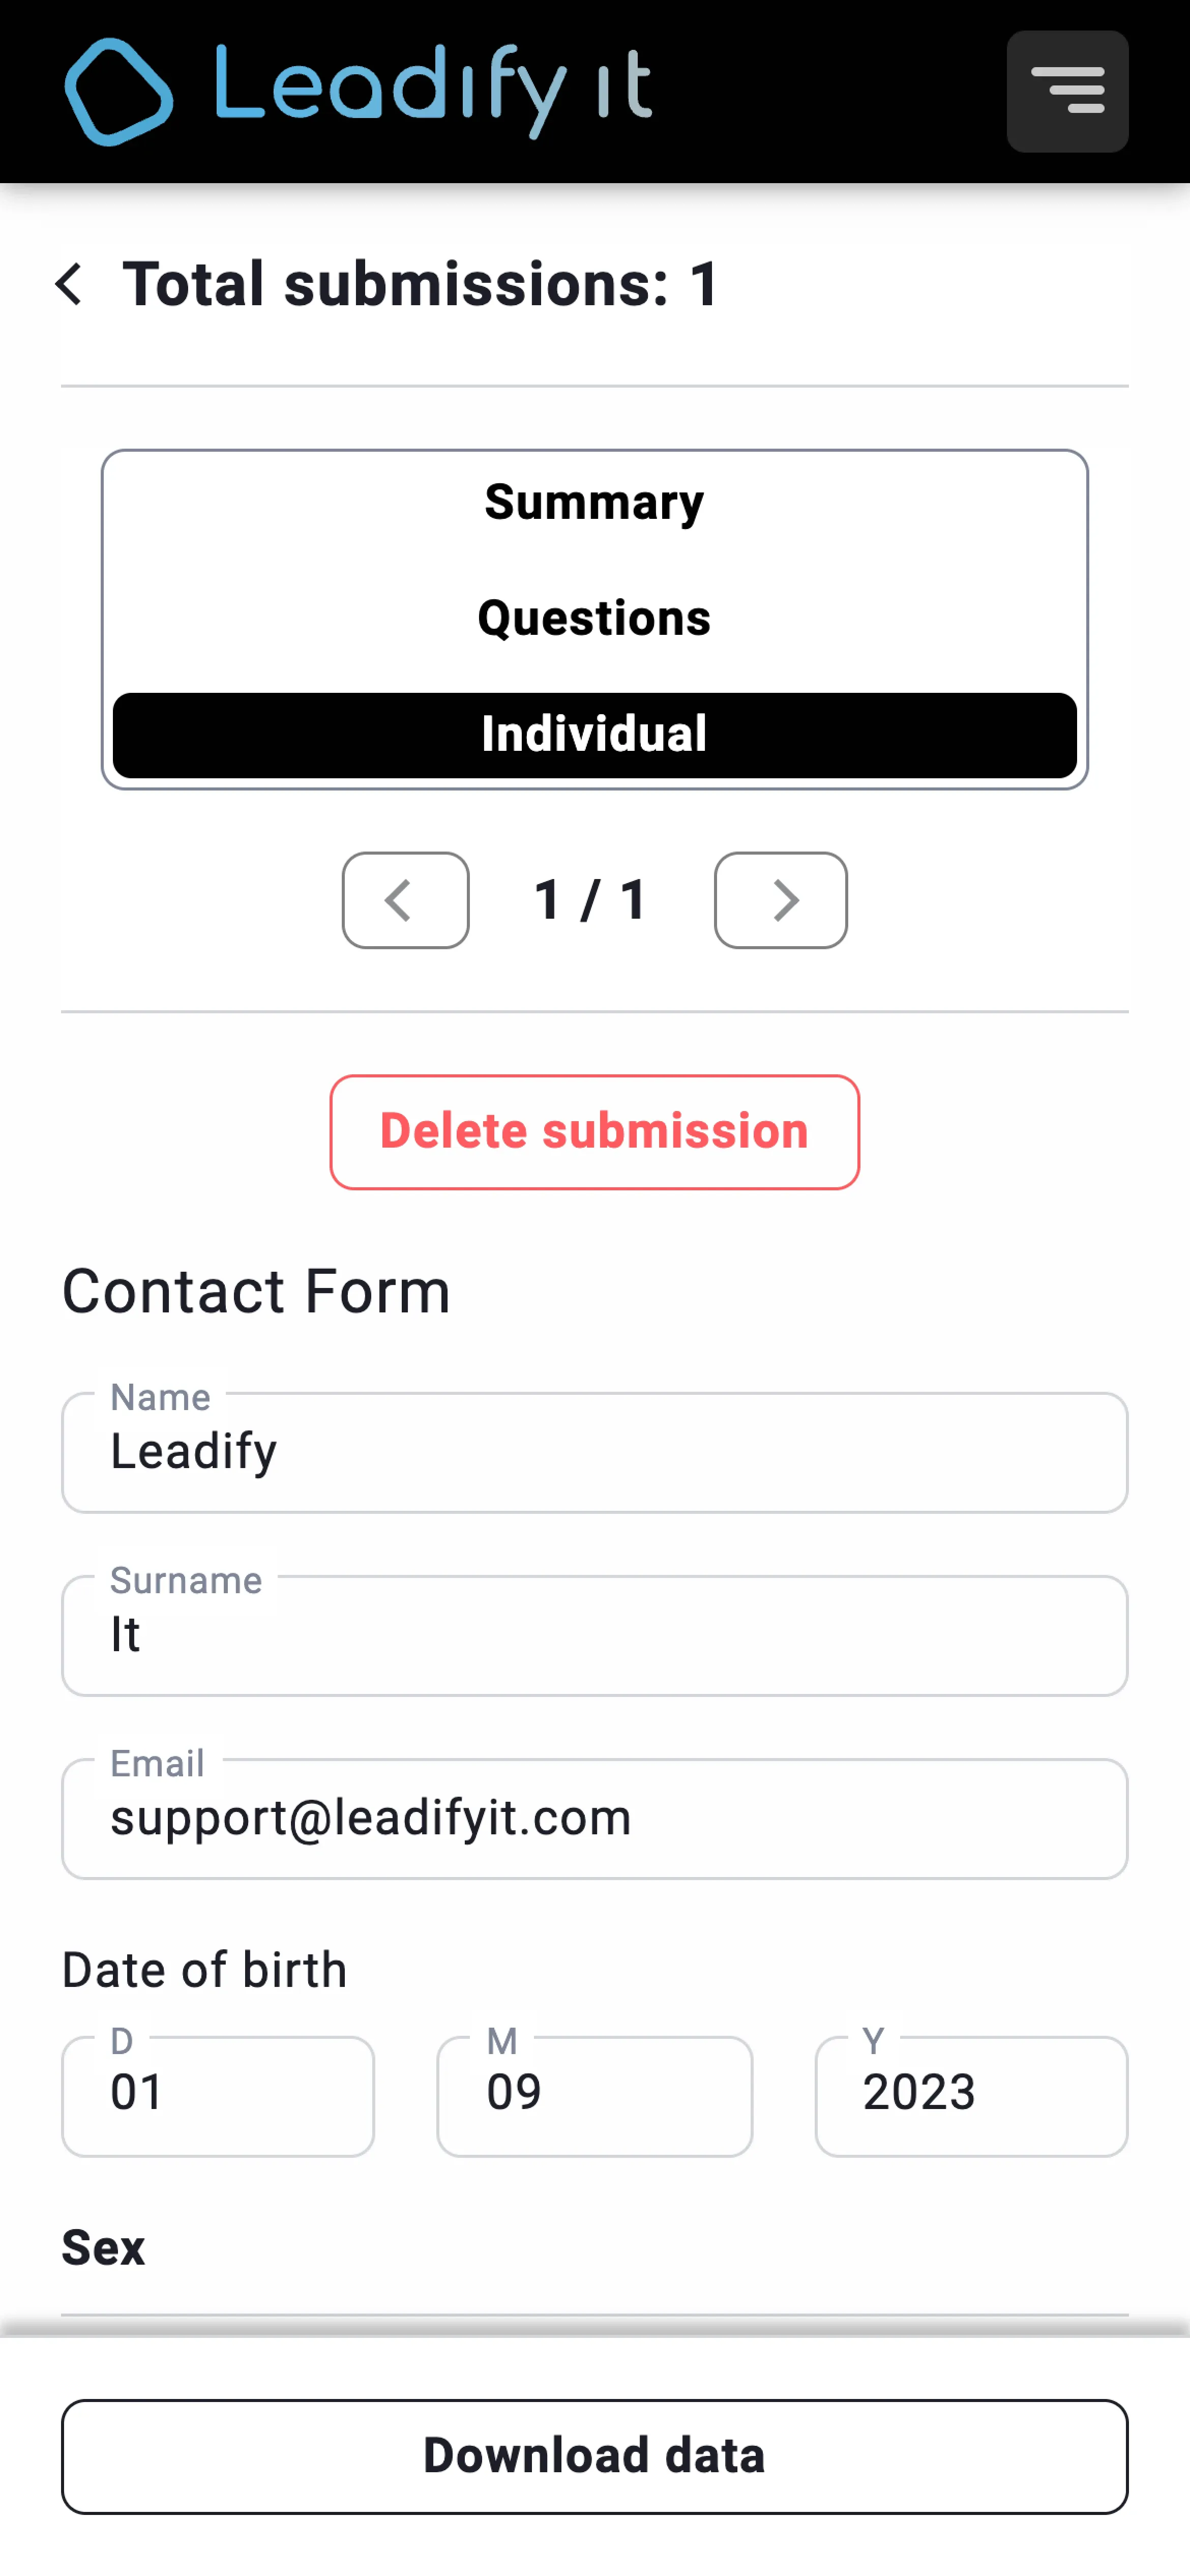Click the Surname field showing It
Viewport: 1190px width, 2576px height.
(x=594, y=1635)
